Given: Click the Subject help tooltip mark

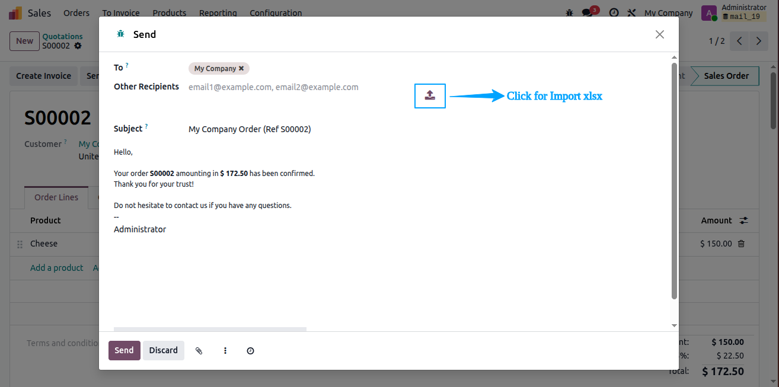Looking at the screenshot, I should coord(146,126).
